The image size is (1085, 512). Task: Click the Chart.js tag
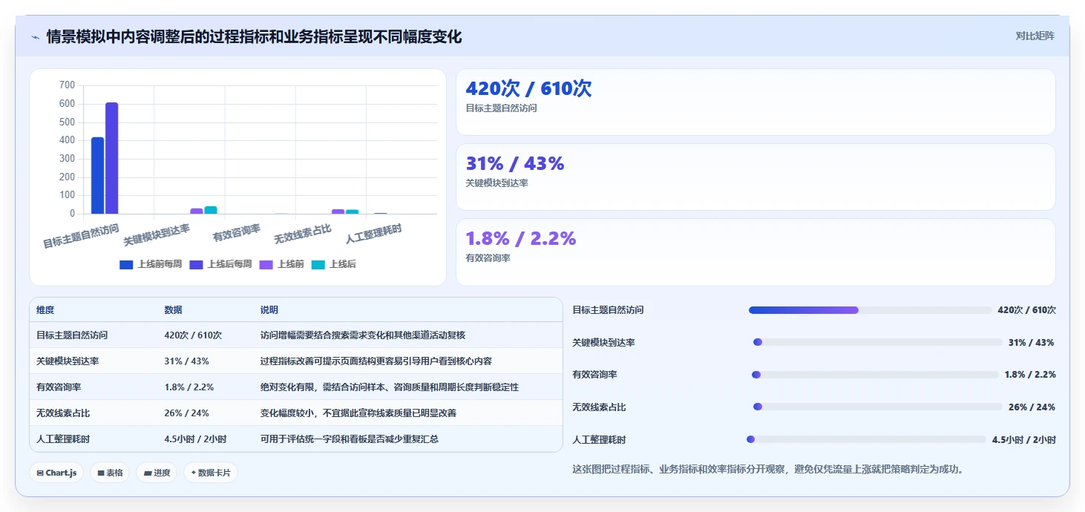tap(56, 473)
